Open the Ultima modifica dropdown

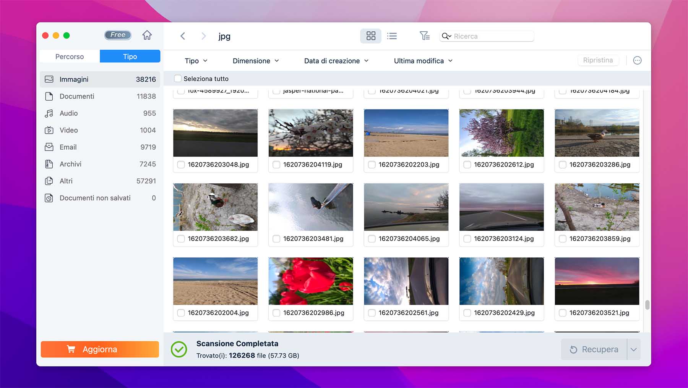(423, 61)
